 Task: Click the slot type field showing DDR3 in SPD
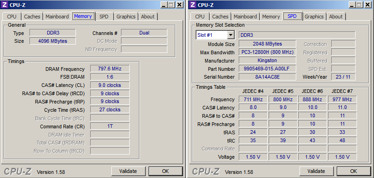(x=297, y=35)
